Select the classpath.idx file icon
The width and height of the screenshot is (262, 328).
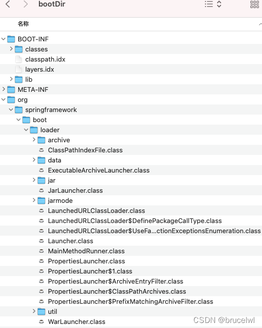click(19, 60)
